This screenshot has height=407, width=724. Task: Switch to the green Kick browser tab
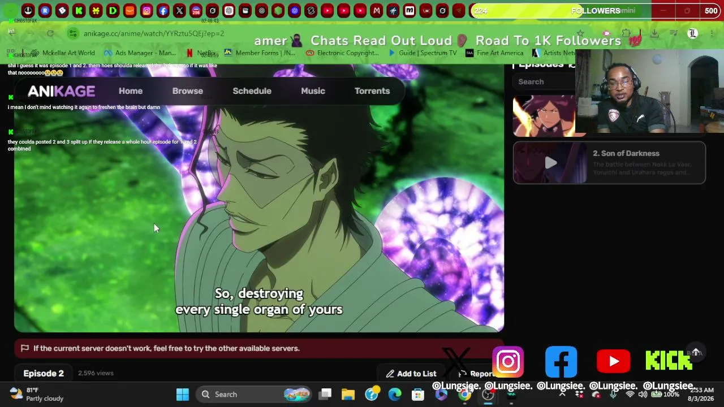click(x=79, y=11)
